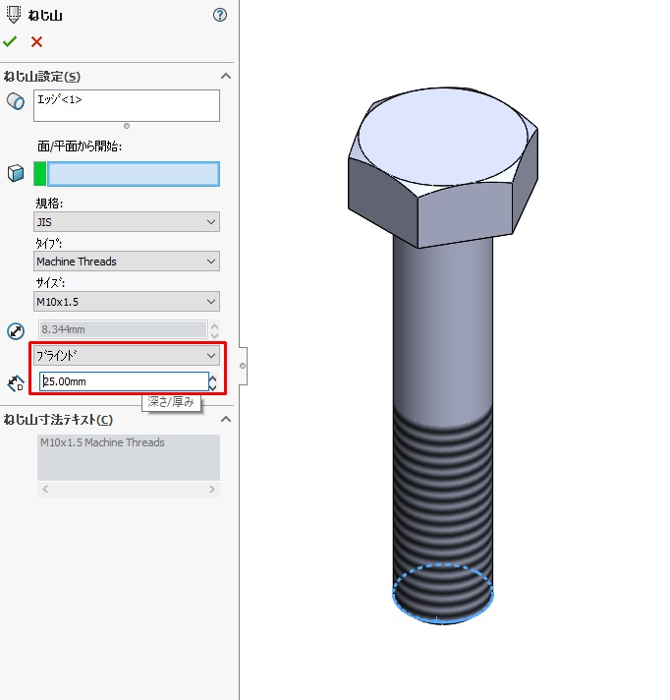This screenshot has width=670, height=700.
Task: Click the depth icon beside 25.00mm
Action: 15,382
